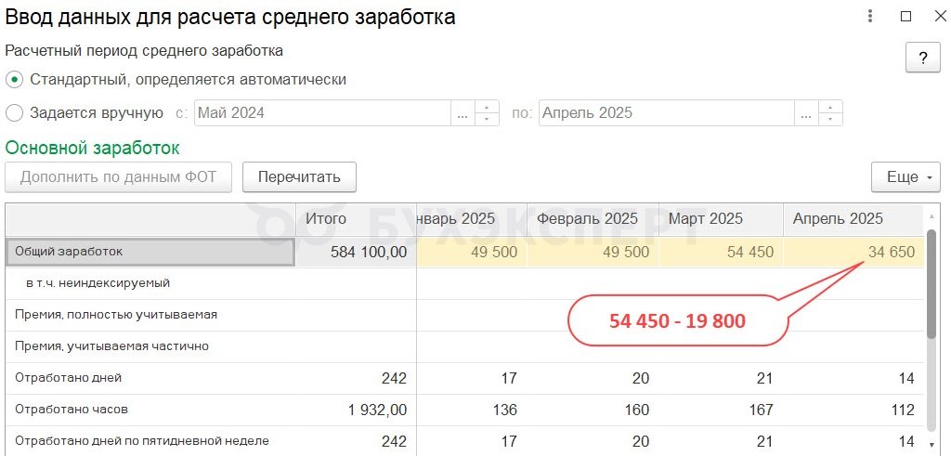Click the scroll down arrow of the table
The width and height of the screenshot is (951, 456).
pyautogui.click(x=932, y=444)
